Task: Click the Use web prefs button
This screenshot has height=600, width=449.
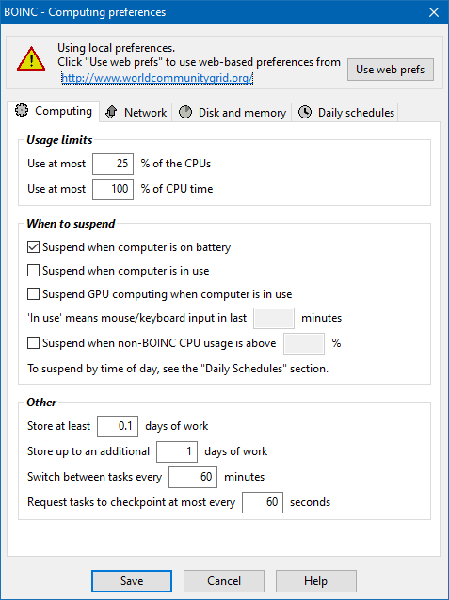Action: point(391,70)
